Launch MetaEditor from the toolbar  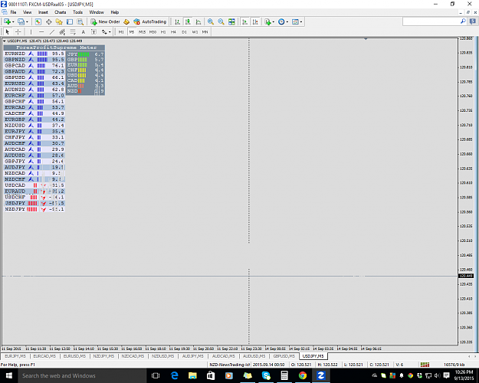point(126,21)
